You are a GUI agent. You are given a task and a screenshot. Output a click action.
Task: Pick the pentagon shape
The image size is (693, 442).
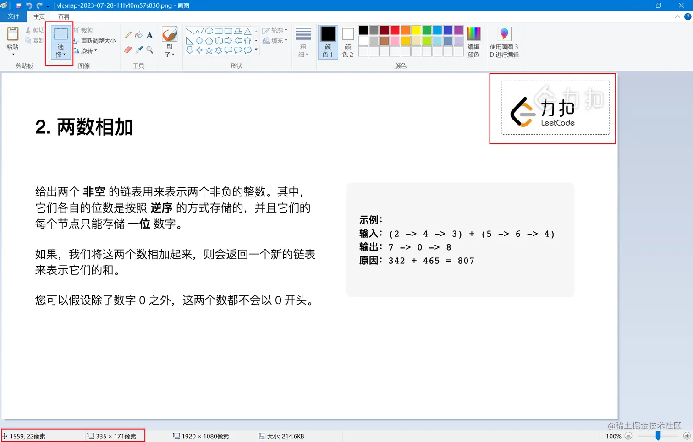209,41
